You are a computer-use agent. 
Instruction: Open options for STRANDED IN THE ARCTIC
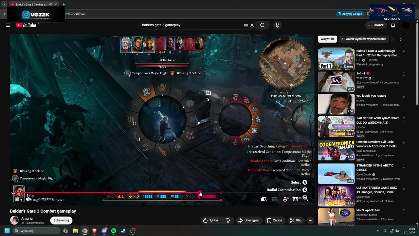404,166
